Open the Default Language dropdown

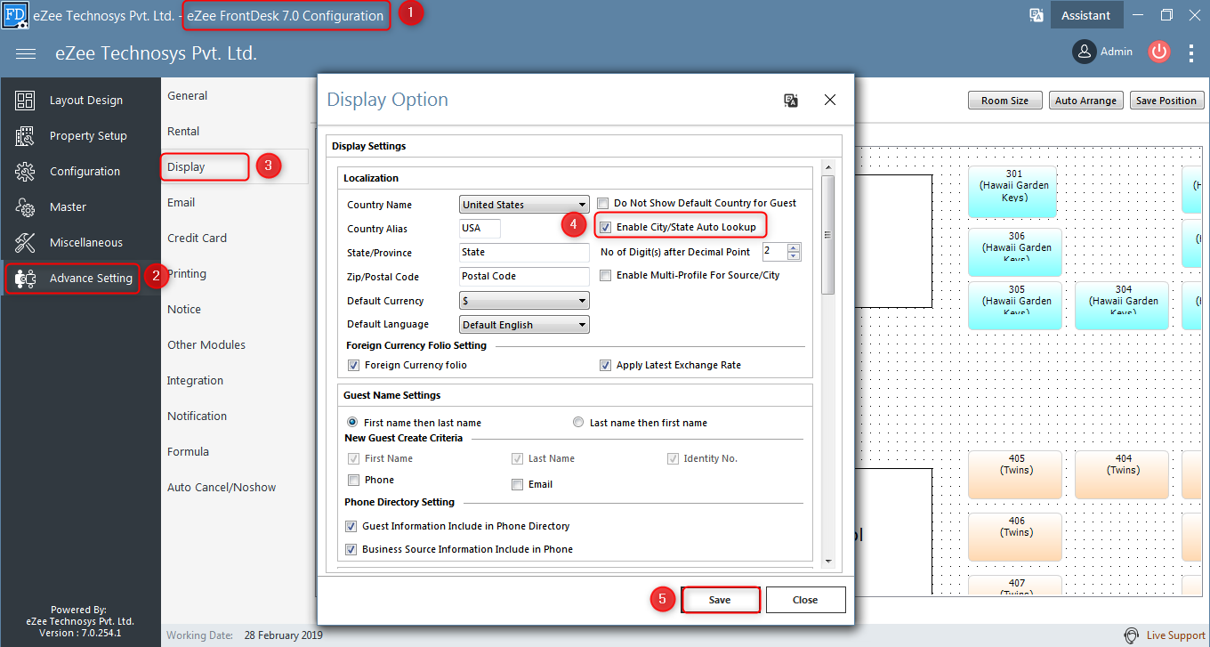click(524, 325)
